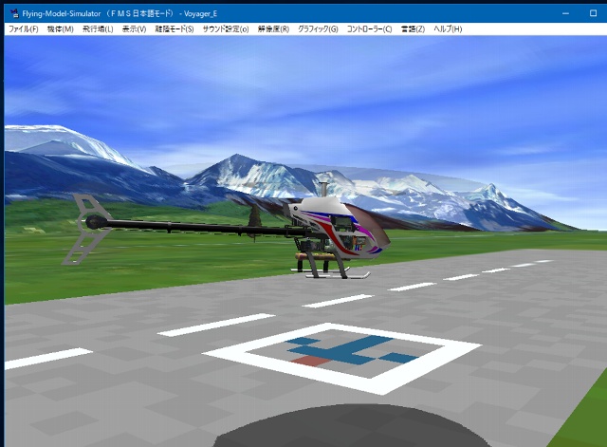Viewport: 607px width, 447px height.
Task: Open the 機体(M) menu
Action: 61,29
